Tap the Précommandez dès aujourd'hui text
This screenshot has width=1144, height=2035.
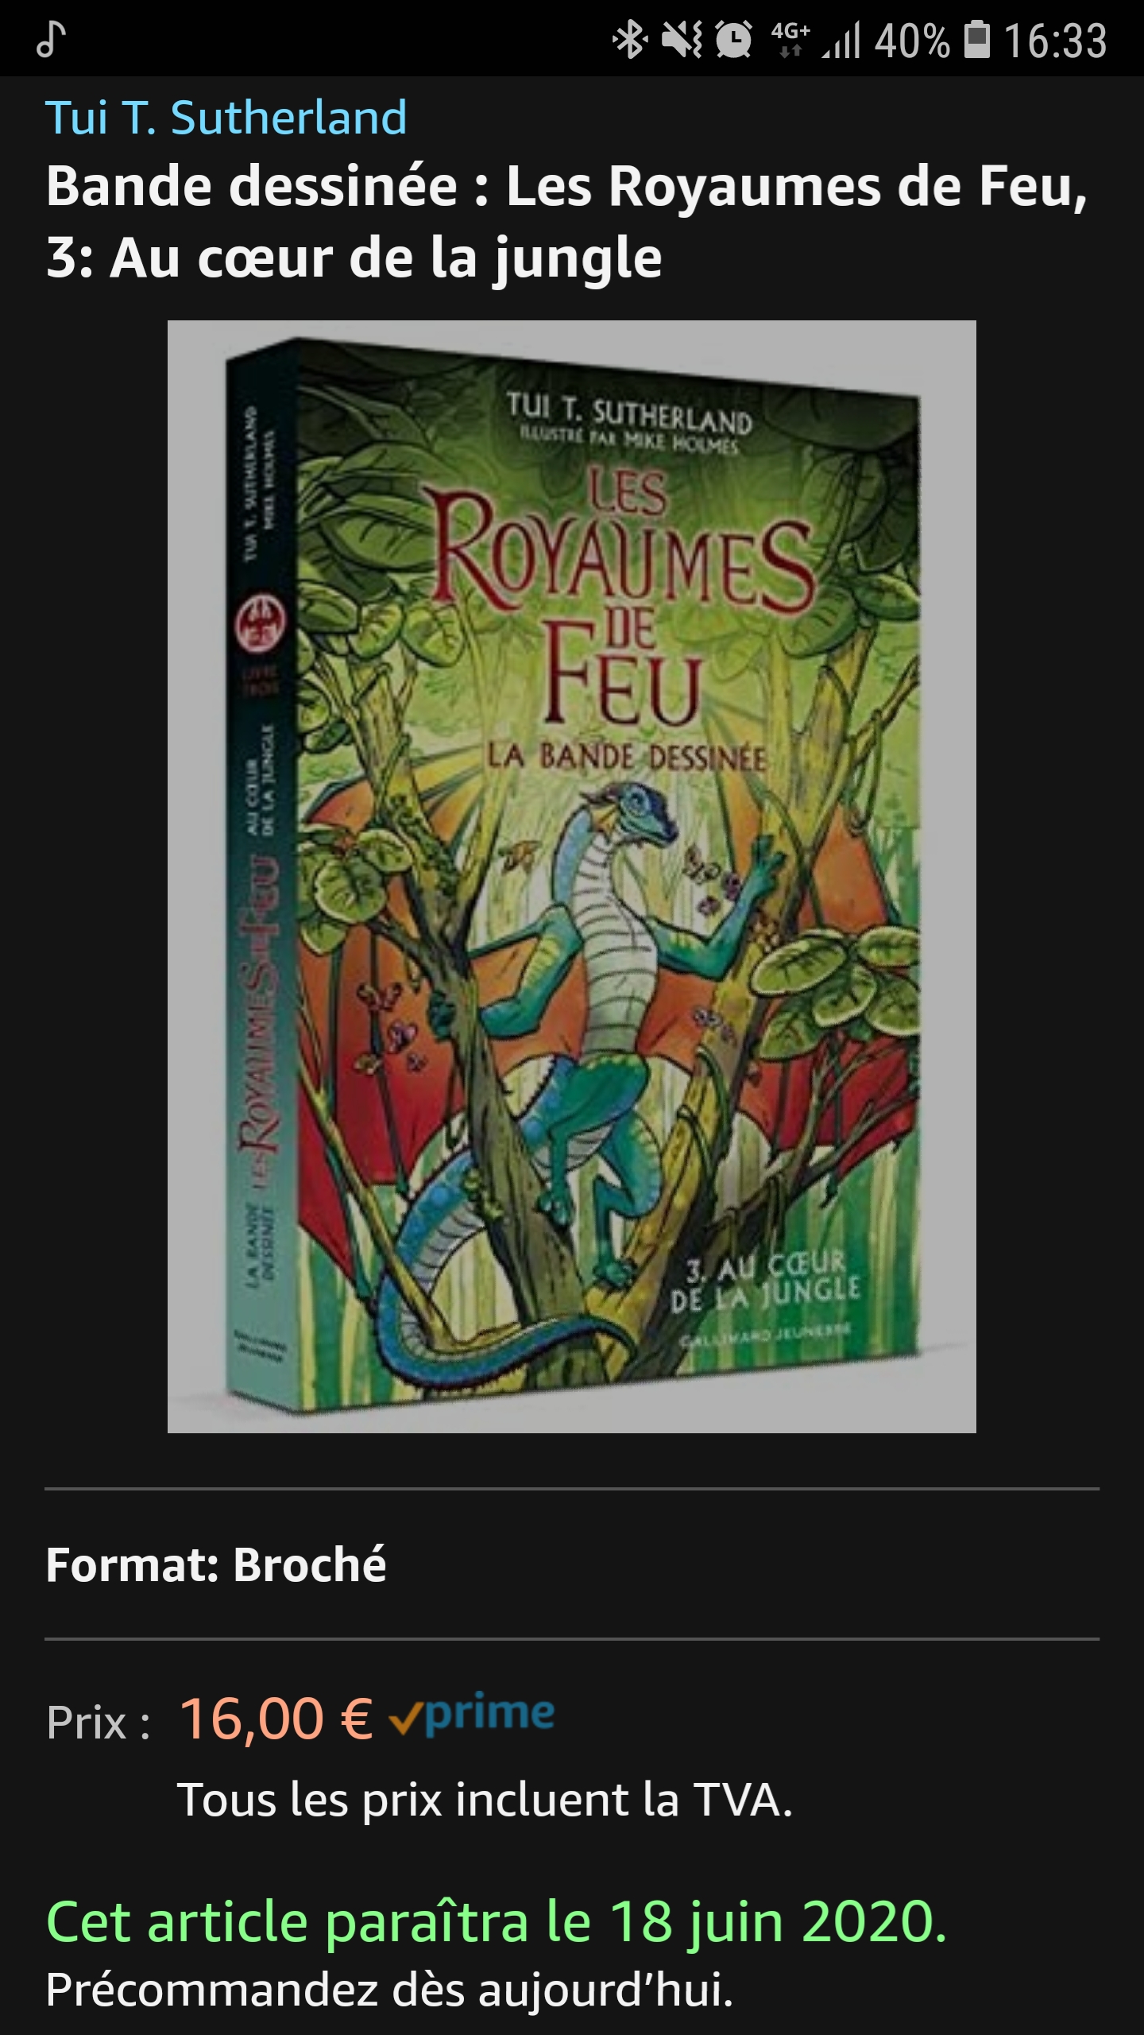tap(389, 1990)
